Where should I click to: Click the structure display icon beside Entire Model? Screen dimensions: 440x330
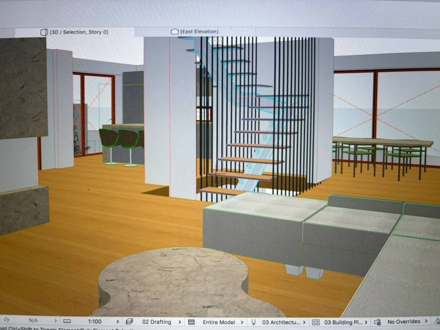click(x=191, y=322)
